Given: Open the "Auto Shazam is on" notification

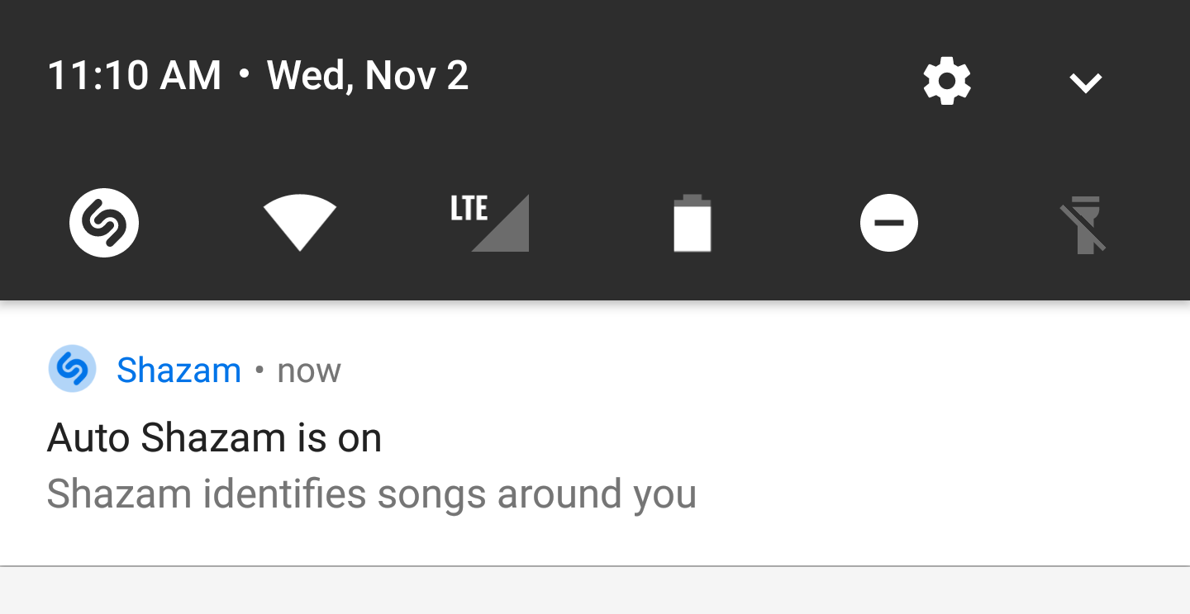Looking at the screenshot, I should pyautogui.click(x=215, y=437).
